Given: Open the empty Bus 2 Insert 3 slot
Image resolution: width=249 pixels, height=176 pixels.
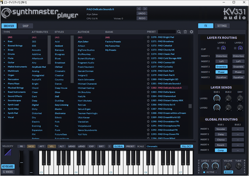Looking at the screenshot, I should pyautogui.click(x=238, y=140).
